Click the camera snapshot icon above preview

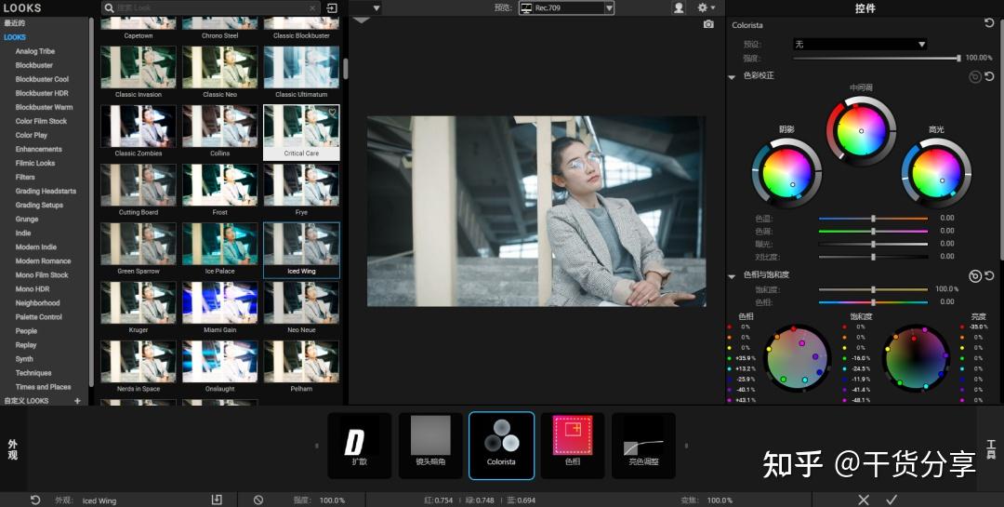click(708, 24)
